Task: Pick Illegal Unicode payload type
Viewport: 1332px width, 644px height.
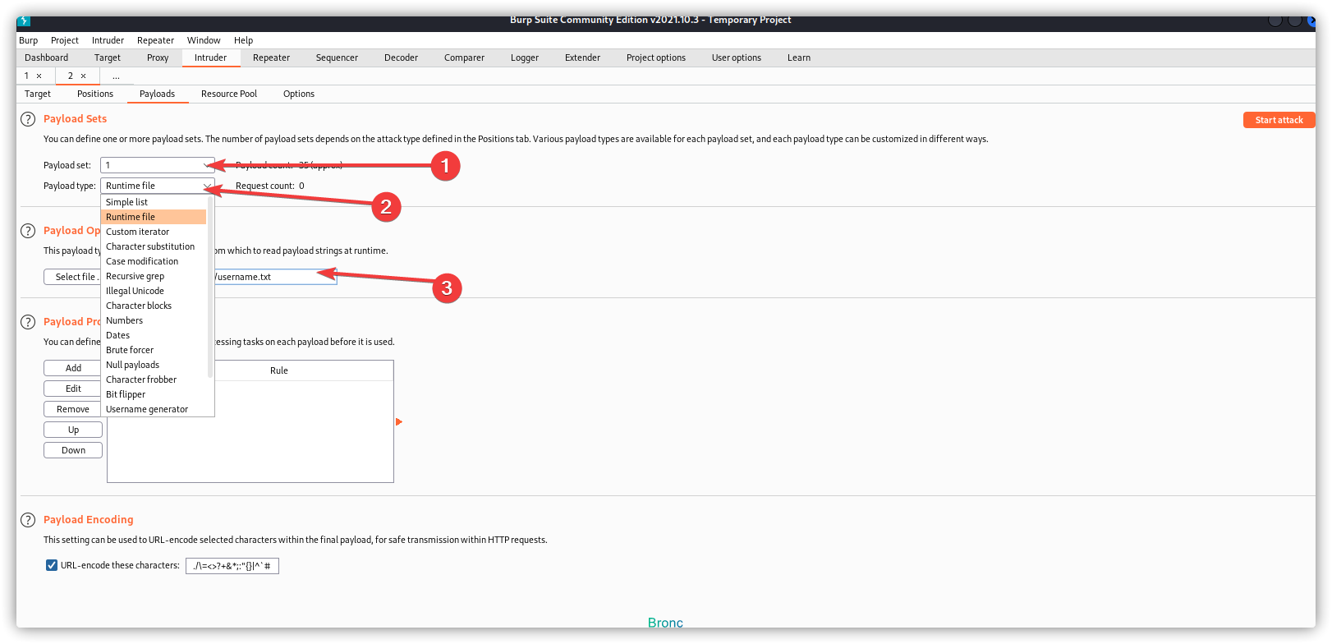Action: click(x=154, y=291)
